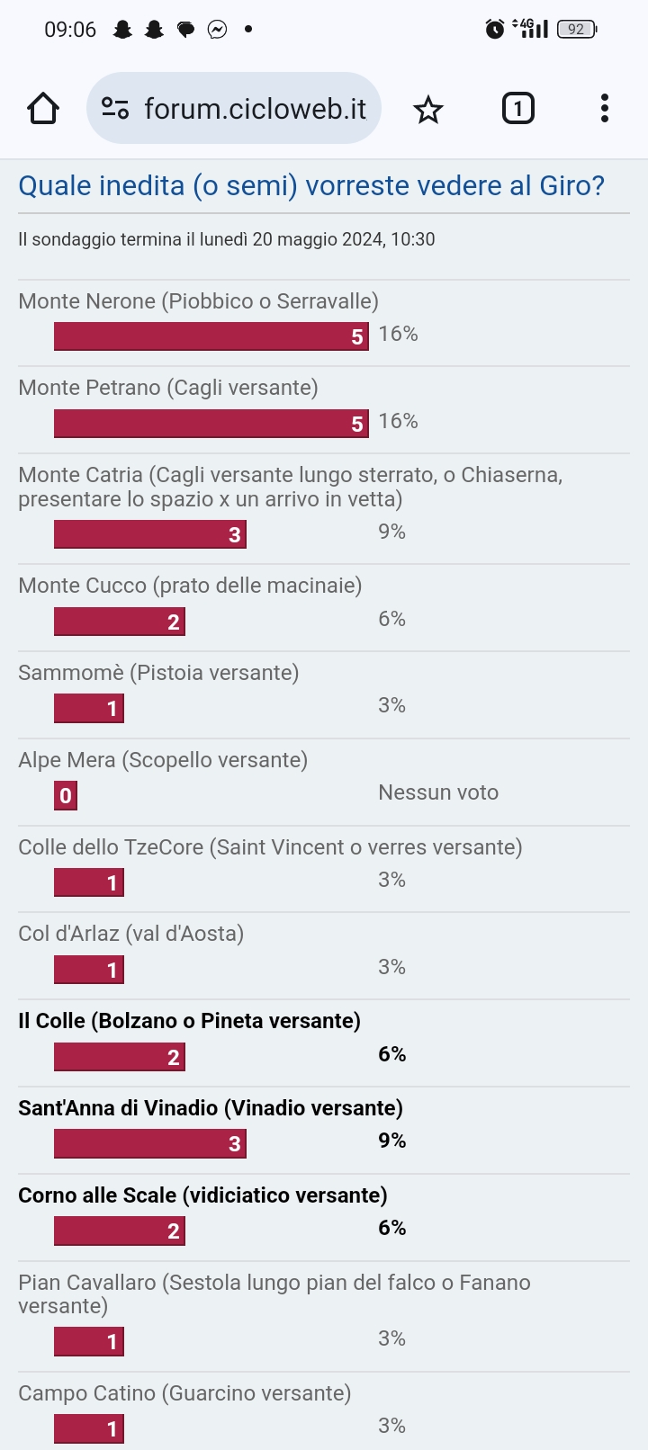Select Il Colle (Bolzano o Pineta versante) option
Screen dimensions: 648x1450
(189, 1021)
